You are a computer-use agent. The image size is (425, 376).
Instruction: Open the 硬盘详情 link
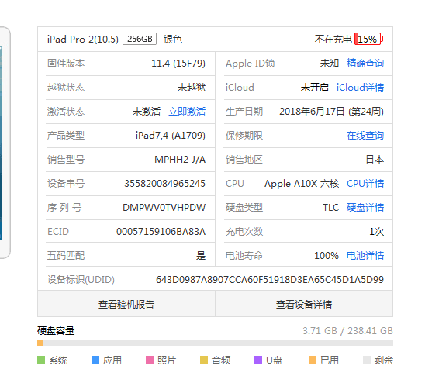click(365, 208)
